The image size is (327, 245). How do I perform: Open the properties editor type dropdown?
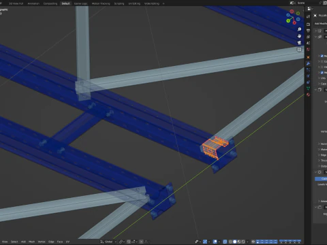(310, 9)
